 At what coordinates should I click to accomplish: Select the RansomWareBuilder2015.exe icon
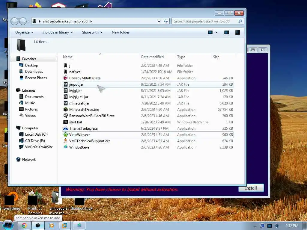66,116
